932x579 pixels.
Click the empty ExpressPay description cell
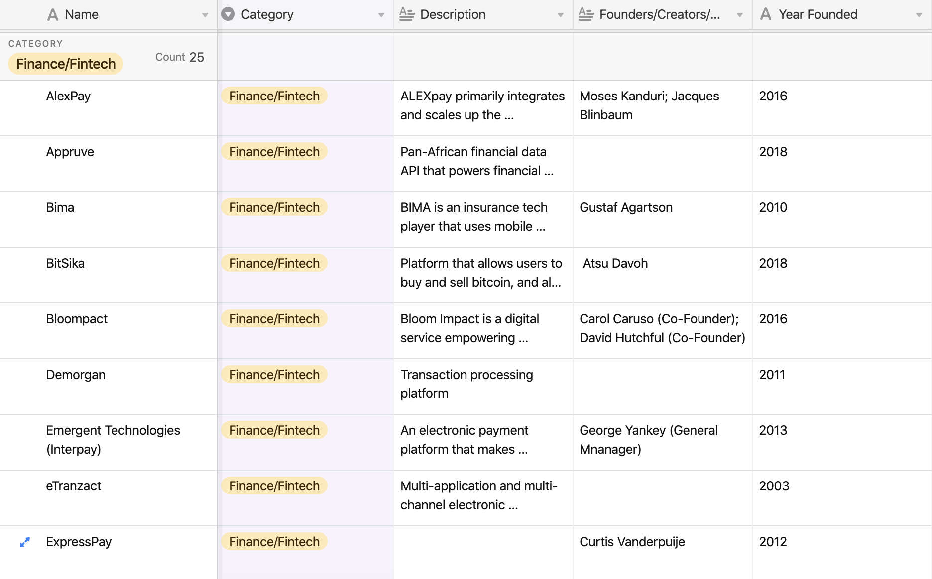pyautogui.click(x=483, y=551)
